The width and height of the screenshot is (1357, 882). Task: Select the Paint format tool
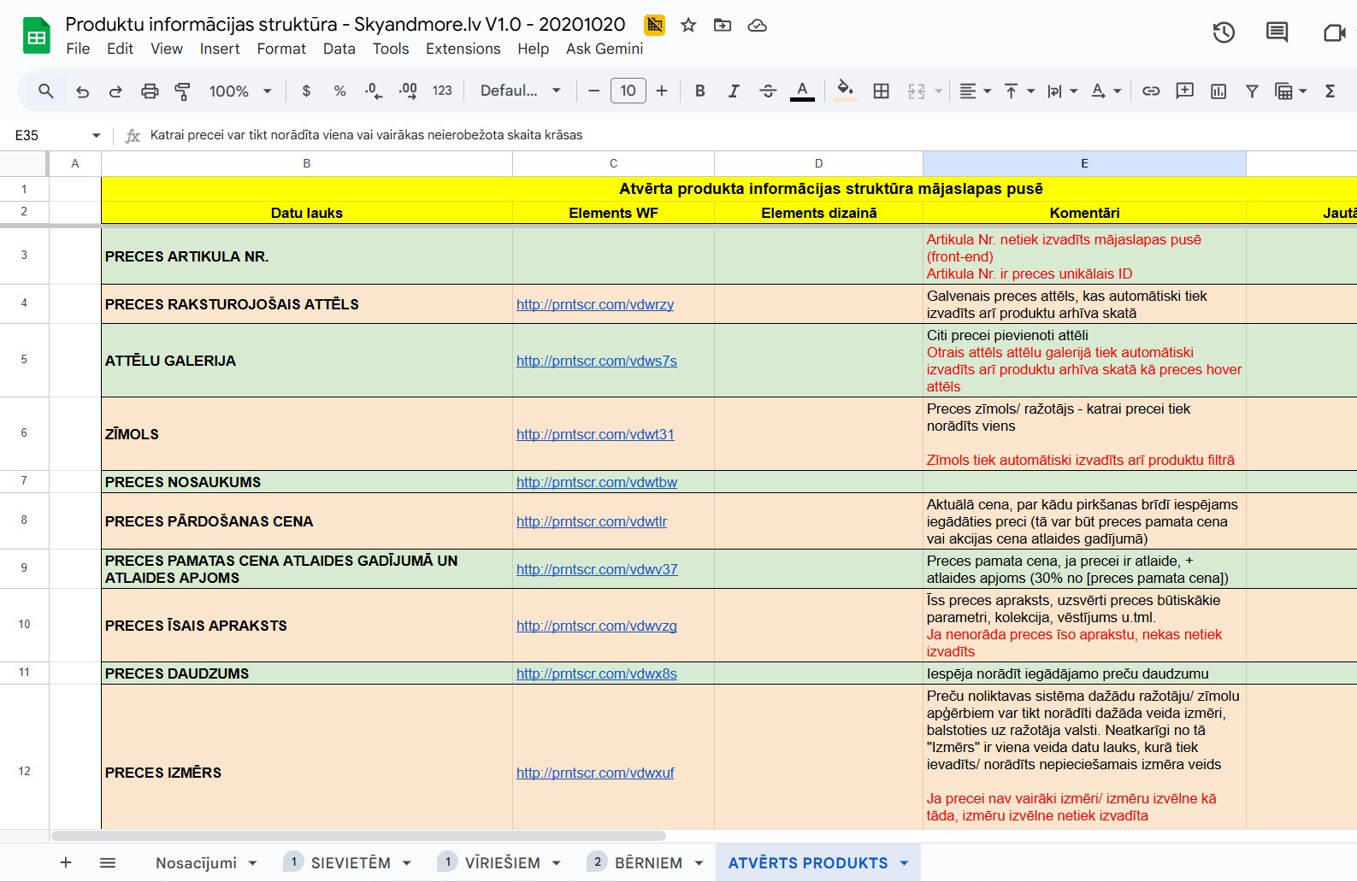[x=182, y=91]
